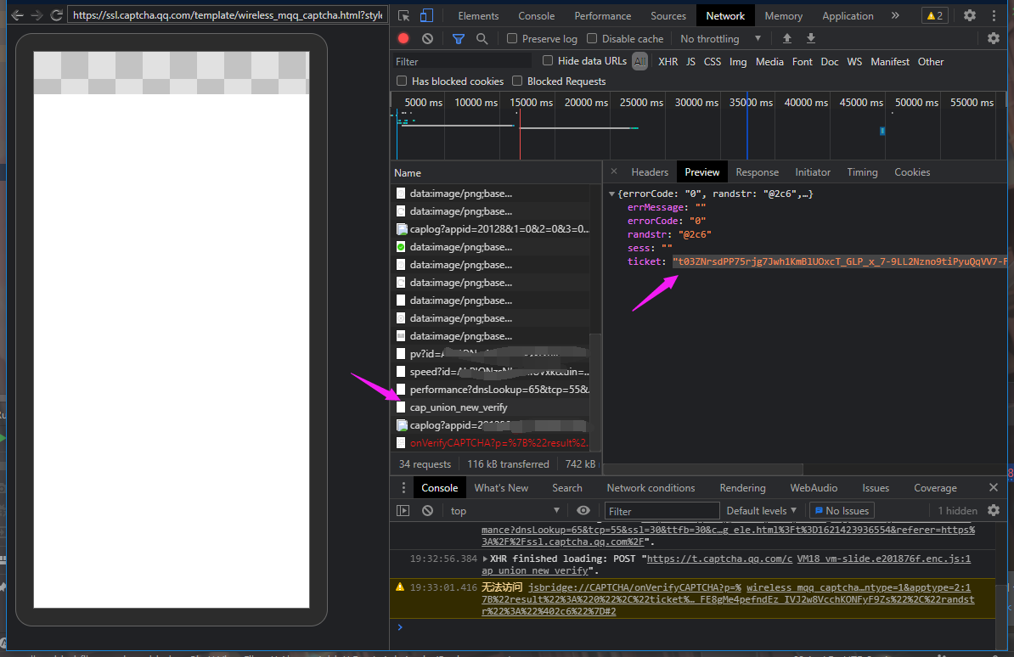Open the Elements panel tab
This screenshot has height=657, width=1014.
(478, 15)
